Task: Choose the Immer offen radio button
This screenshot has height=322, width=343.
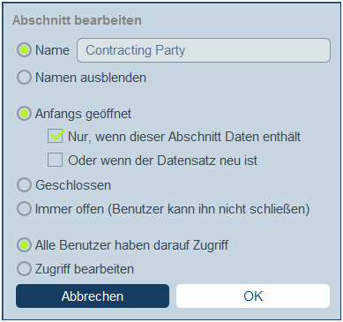Action: coord(24,209)
